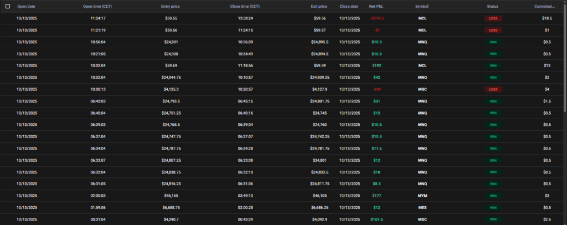
Task: Sort by Open date column header
Action: (27, 6)
